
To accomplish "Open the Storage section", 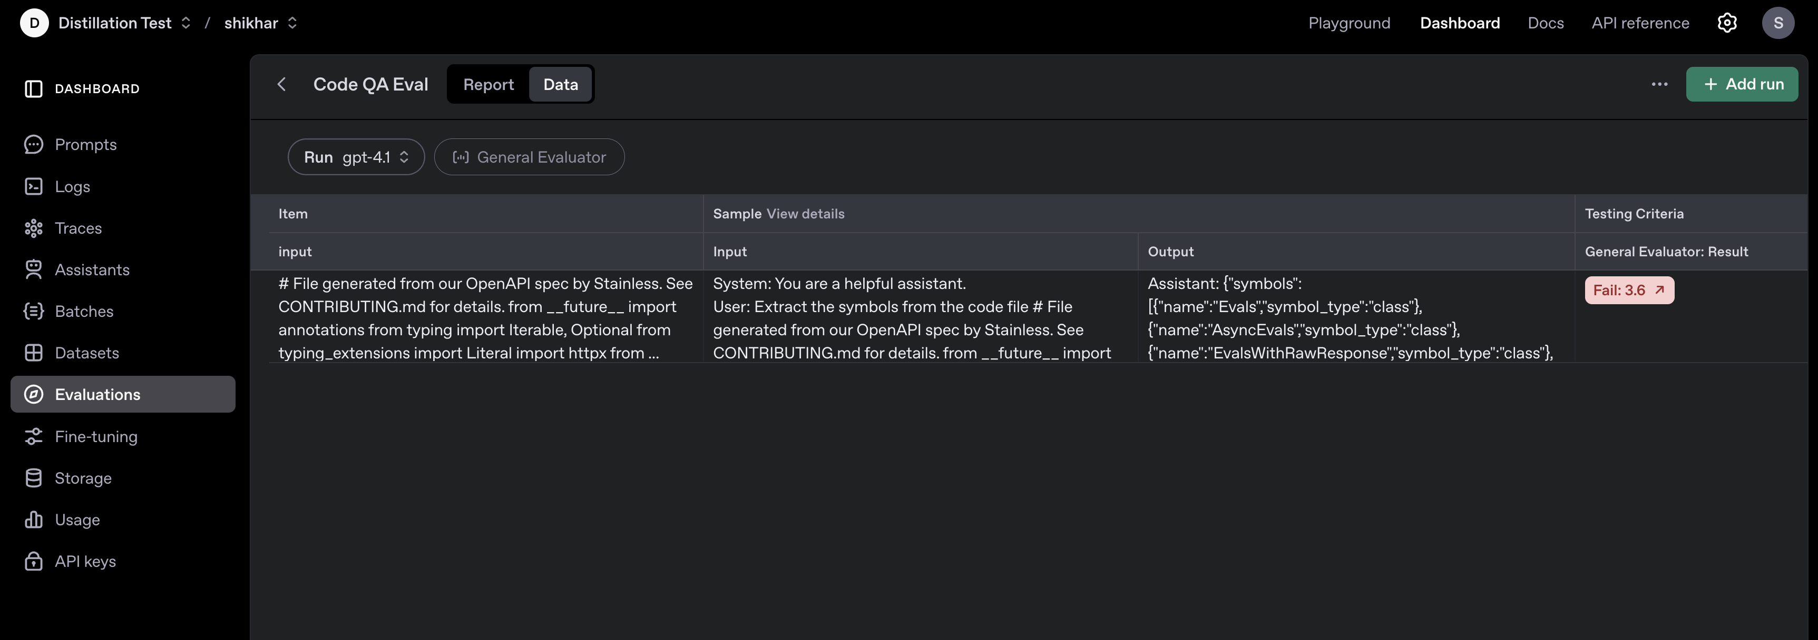I will [83, 478].
